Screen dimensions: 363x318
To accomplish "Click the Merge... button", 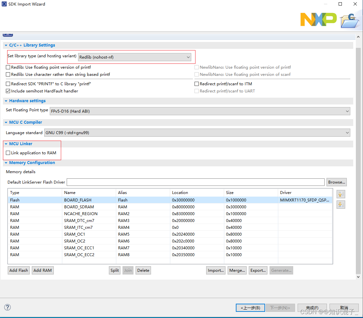I will 237,270.
